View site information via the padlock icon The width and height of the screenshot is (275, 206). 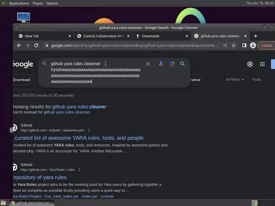47,46
